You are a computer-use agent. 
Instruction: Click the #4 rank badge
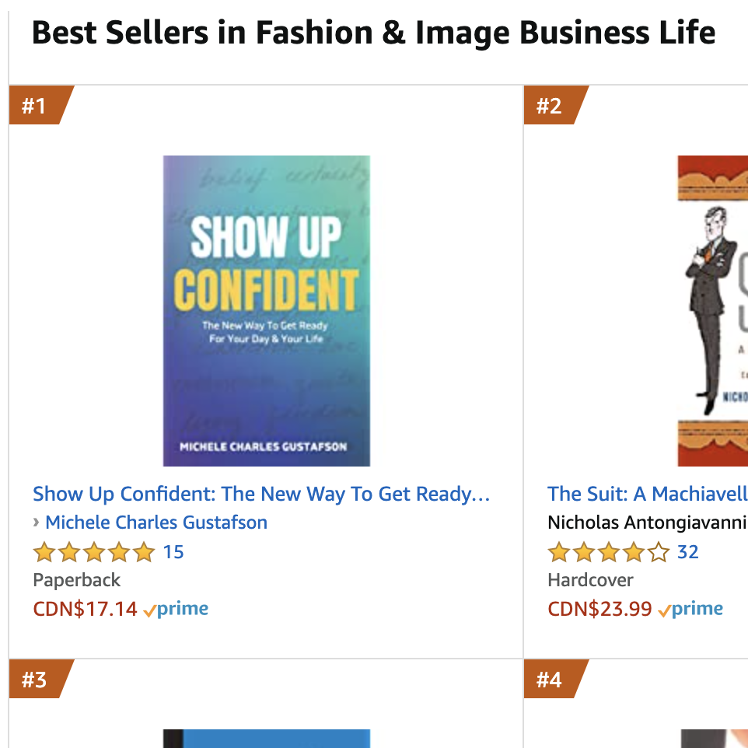point(551,680)
